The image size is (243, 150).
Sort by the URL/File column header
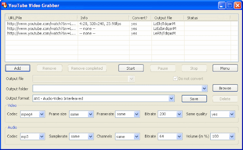(41, 18)
